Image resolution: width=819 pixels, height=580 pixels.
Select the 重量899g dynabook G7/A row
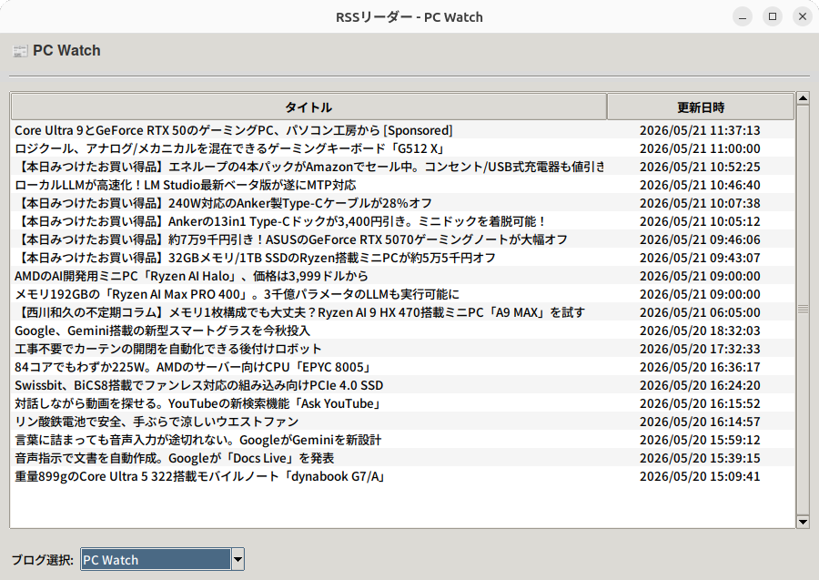click(x=402, y=476)
